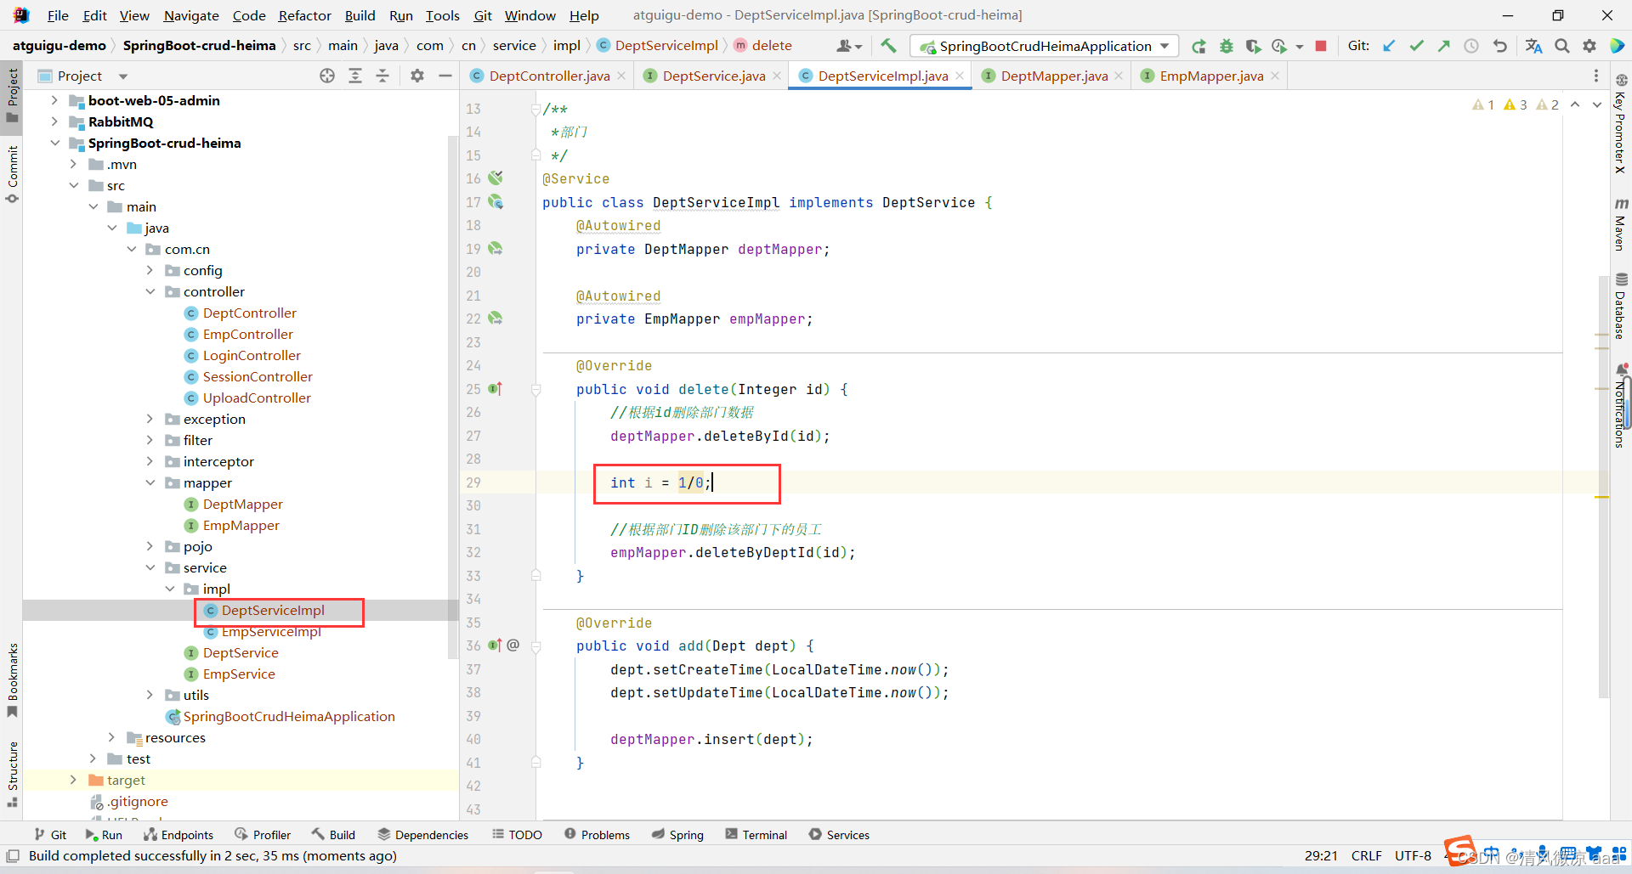
Task: Open the translate tool icon
Action: 1533,46
